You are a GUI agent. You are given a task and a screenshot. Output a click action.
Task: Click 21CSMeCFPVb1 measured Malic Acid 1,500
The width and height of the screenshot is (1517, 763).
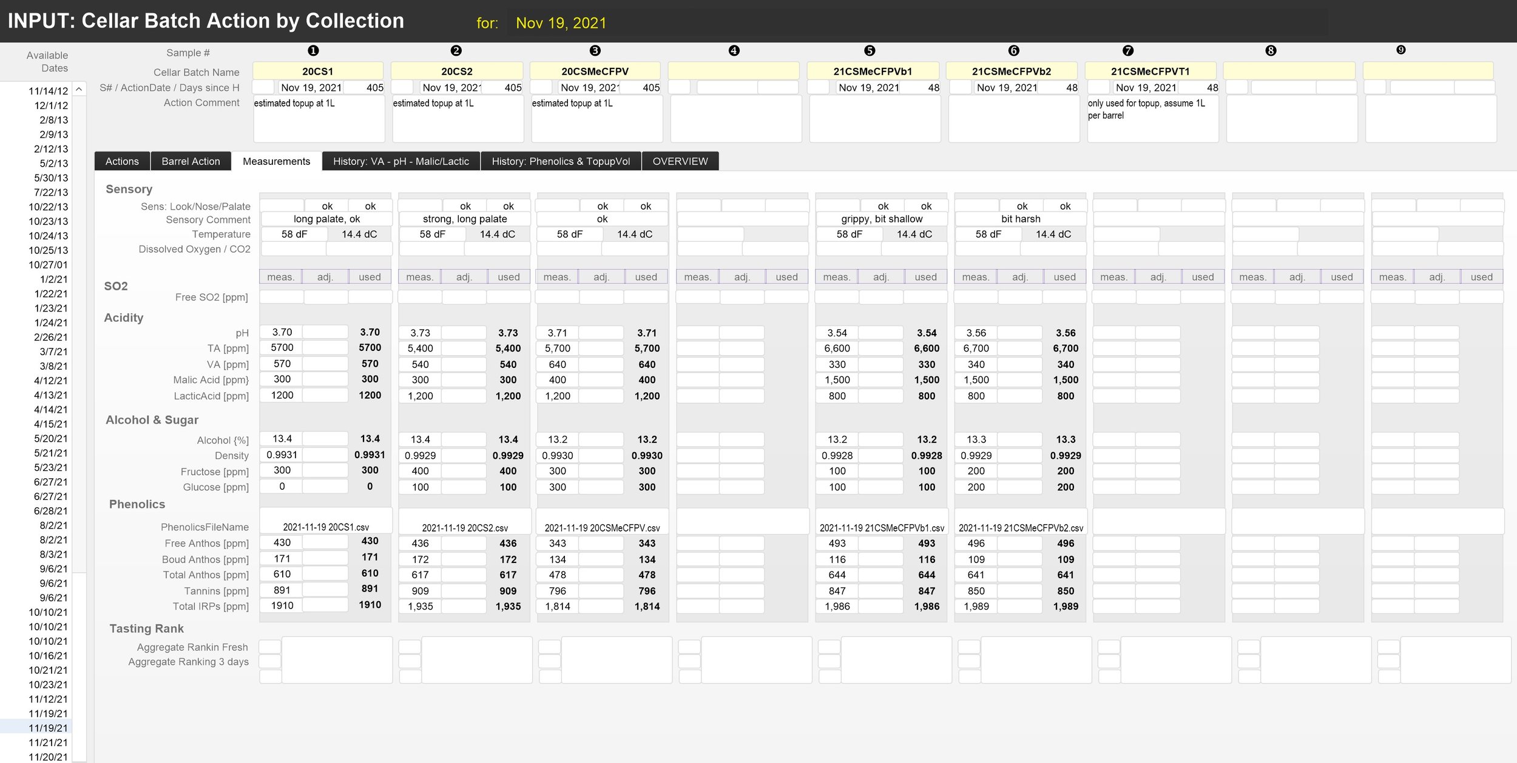(x=837, y=380)
